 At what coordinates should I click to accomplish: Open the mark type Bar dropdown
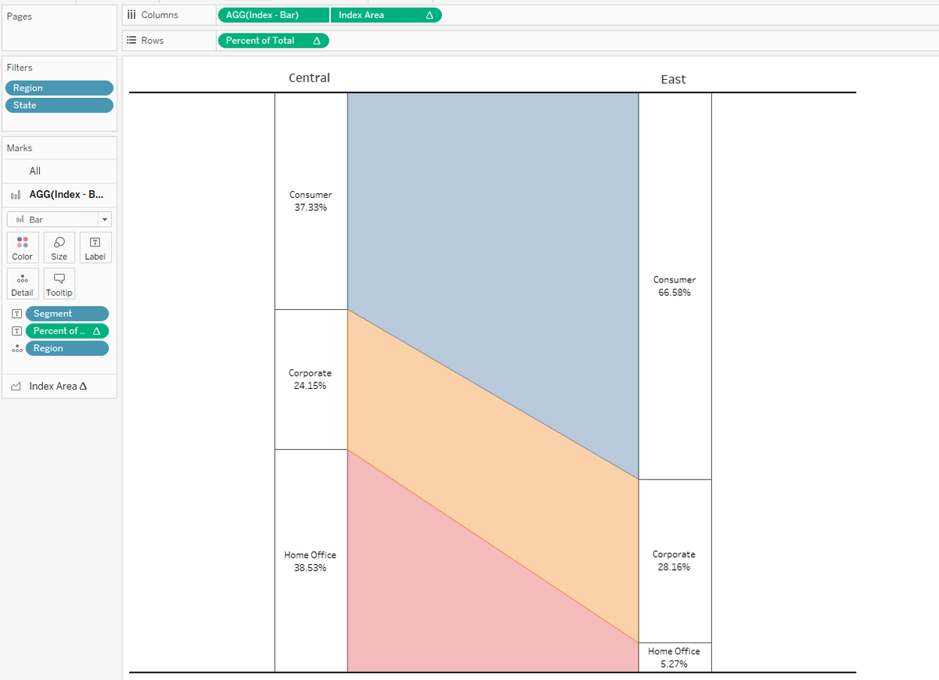click(x=60, y=220)
